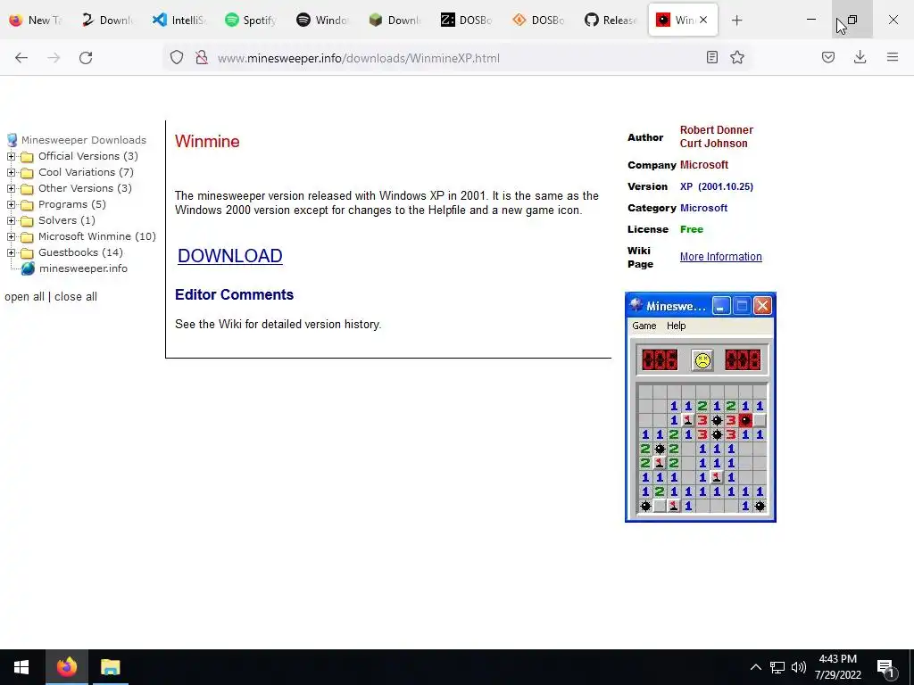Switch to the Download tab with the cube icon
Image resolution: width=914 pixels, height=685 pixels.
coord(395,20)
